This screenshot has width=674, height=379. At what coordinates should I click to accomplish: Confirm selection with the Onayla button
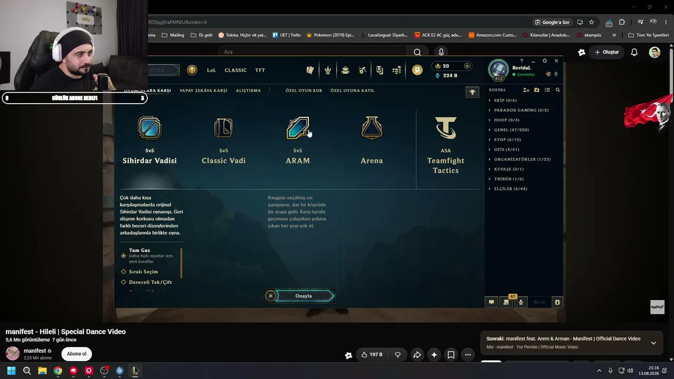click(x=305, y=296)
